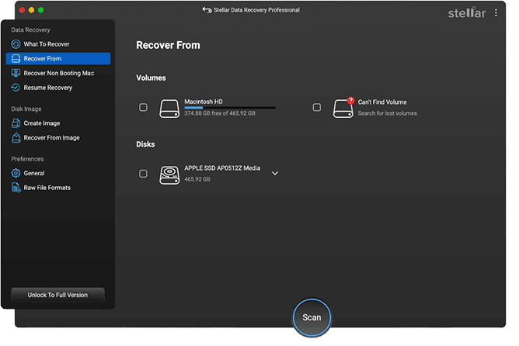The width and height of the screenshot is (519, 346).
Task: Click the Create Image sidebar icon
Action: (x=16, y=123)
